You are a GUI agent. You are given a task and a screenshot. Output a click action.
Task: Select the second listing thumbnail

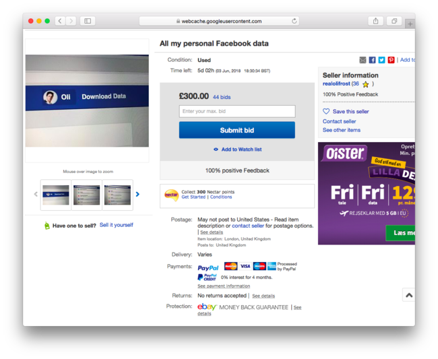coord(86,195)
